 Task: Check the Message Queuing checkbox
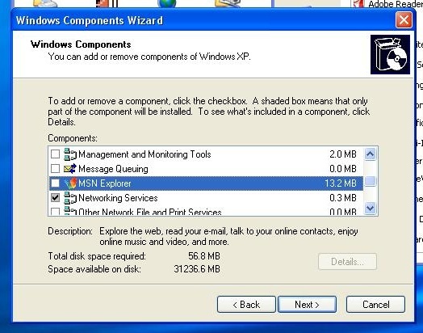coord(56,169)
